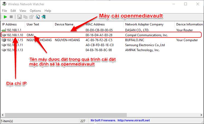Select the IP address 192.168.1.10
204x124 pixels.
15,35
